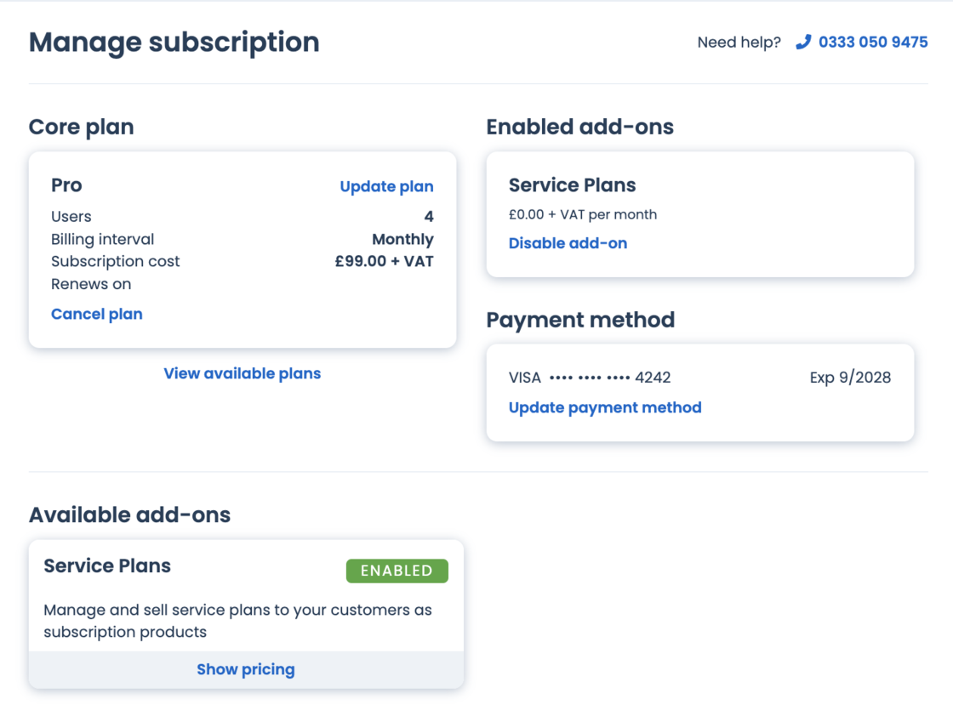Click the Exp 9/2028 expiry text

[850, 378]
